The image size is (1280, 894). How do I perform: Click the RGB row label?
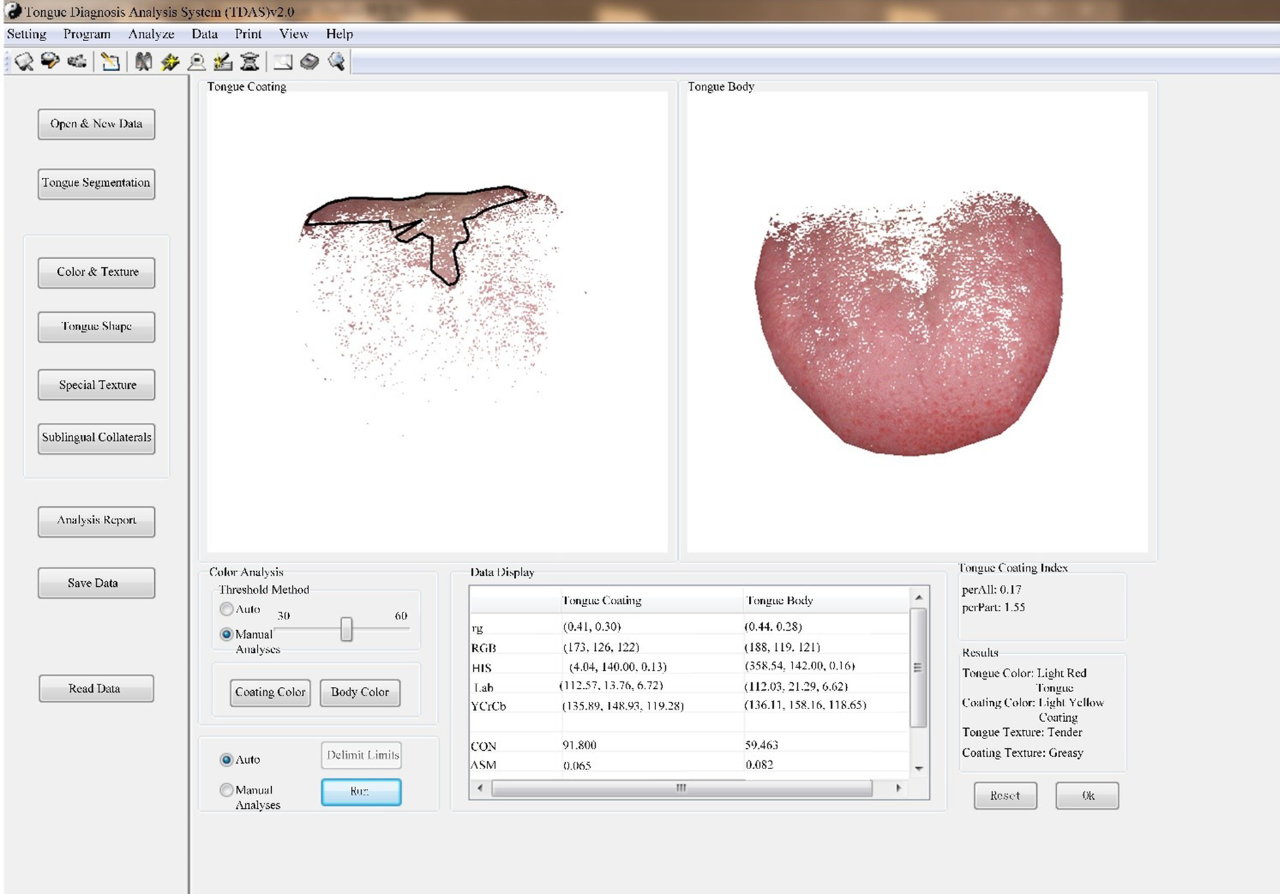(484, 648)
